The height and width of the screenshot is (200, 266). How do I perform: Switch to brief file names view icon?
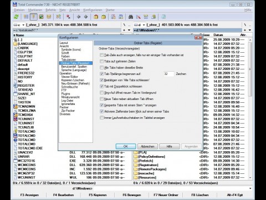pos(26,17)
